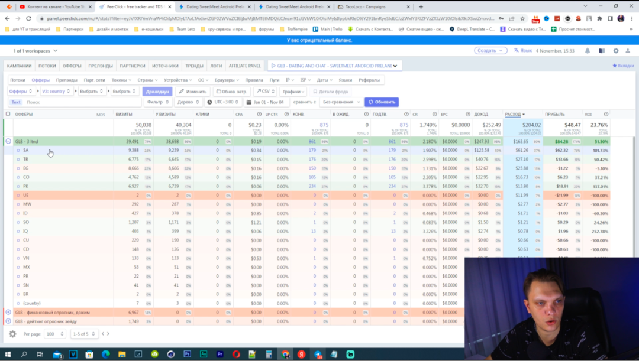Open the Без сравнения comparison dropdown
The image size is (639, 361).
click(x=341, y=102)
